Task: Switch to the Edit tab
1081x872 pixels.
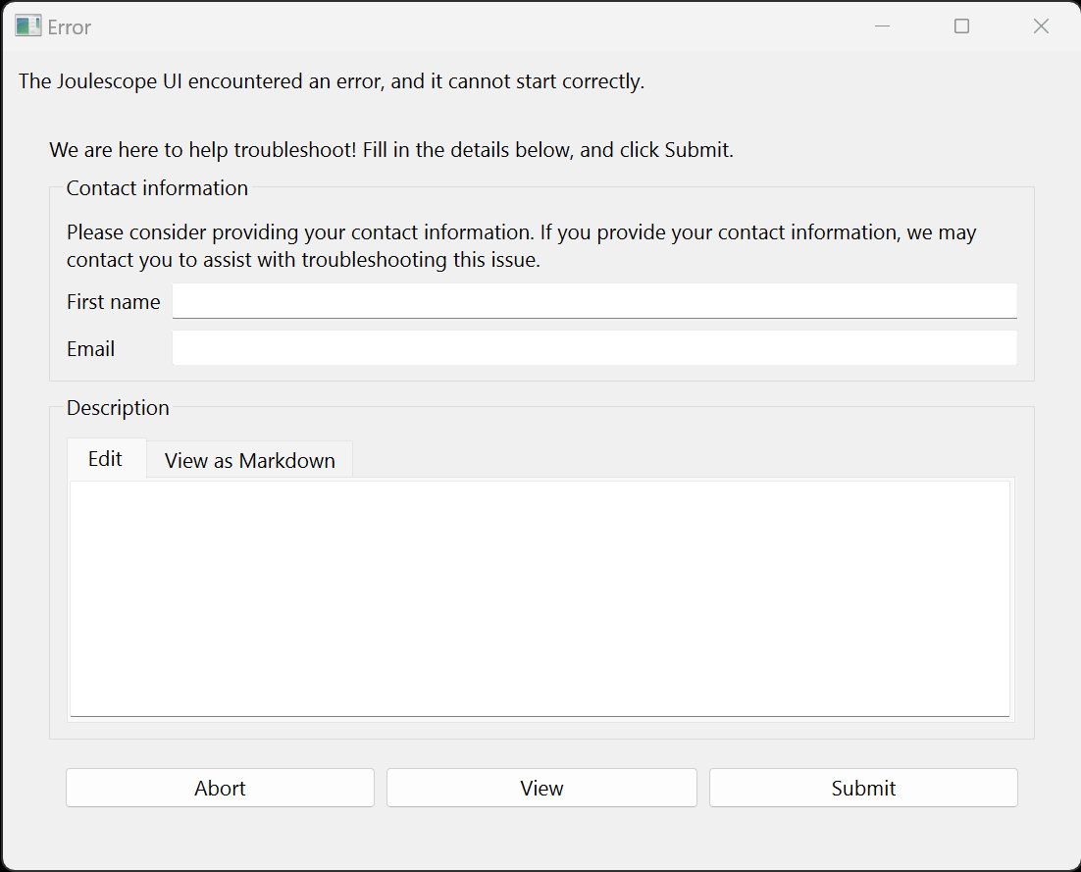Action: [x=106, y=458]
